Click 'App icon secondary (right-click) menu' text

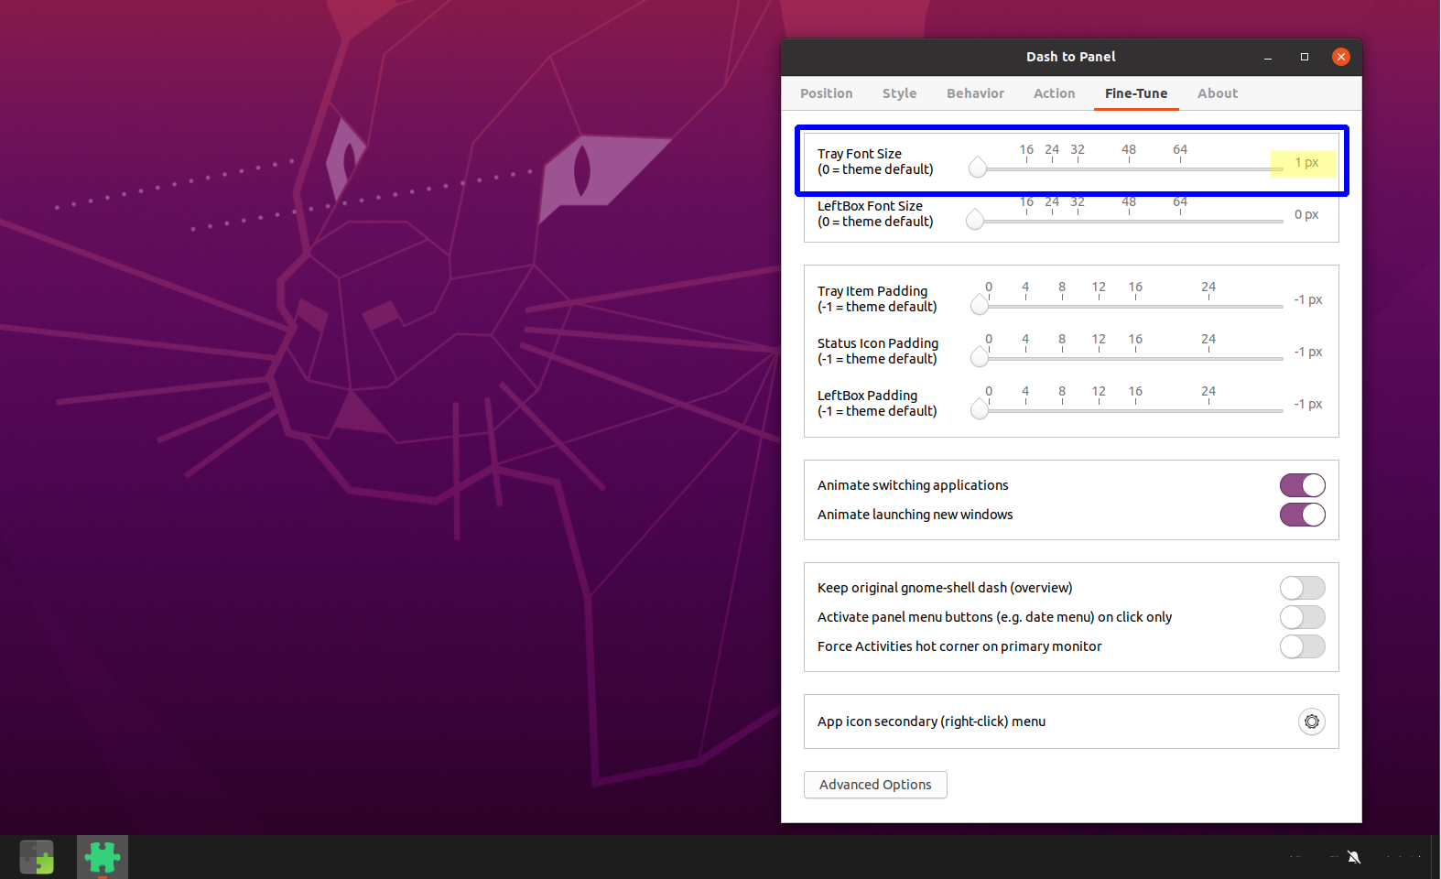point(931,722)
